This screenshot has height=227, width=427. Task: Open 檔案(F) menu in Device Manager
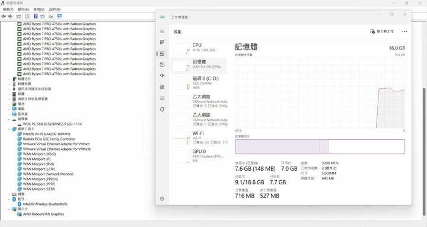point(8,9)
